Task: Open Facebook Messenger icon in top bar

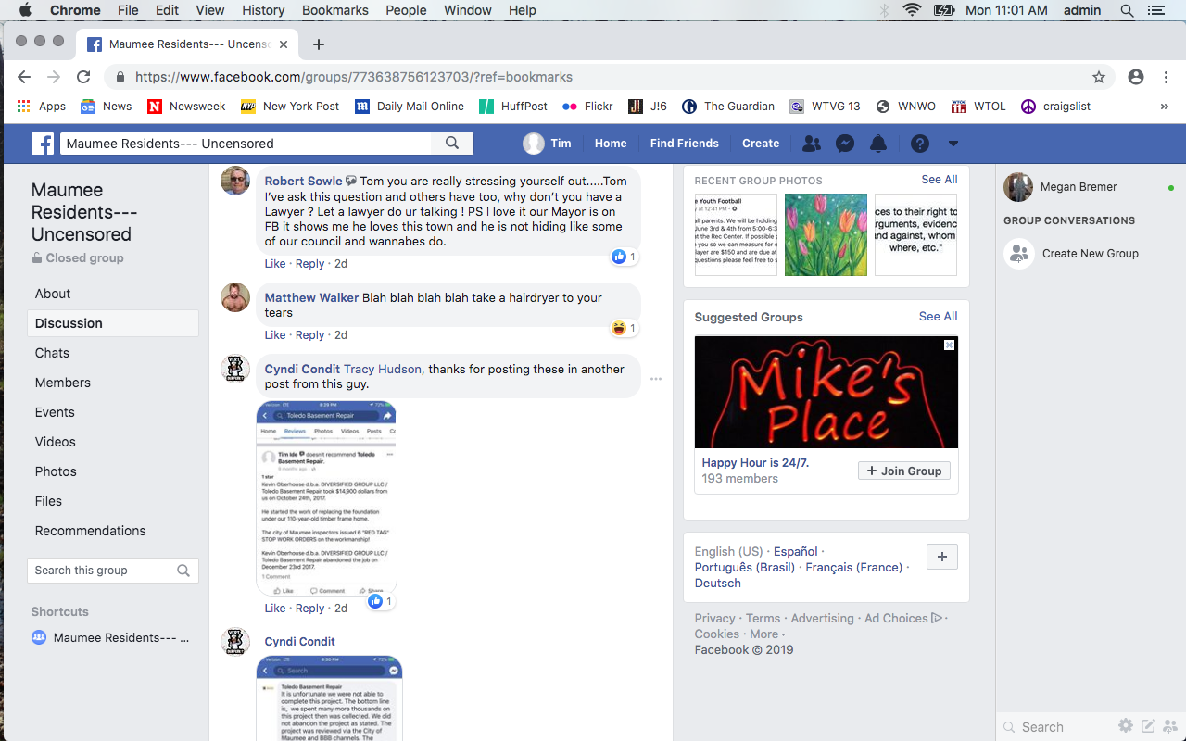Action: (844, 144)
